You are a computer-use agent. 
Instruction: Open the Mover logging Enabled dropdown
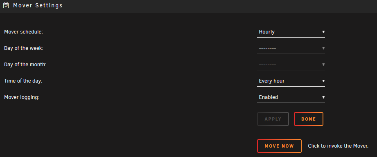click(x=291, y=97)
